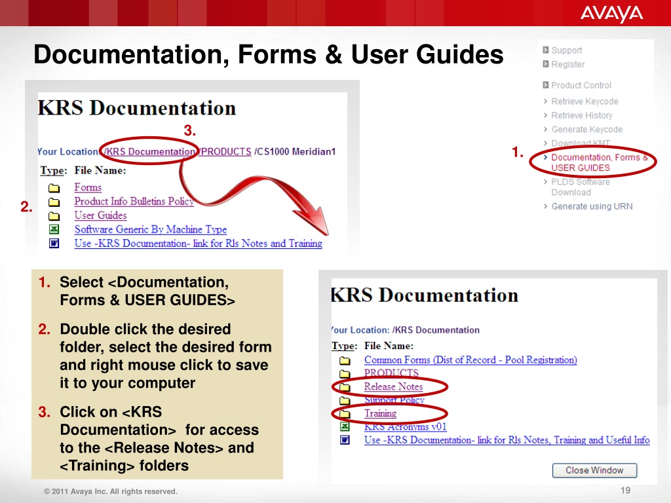
Task: Open Common Forms (Dist of Record - Pool Registration)
Action: pyautogui.click(x=470, y=360)
